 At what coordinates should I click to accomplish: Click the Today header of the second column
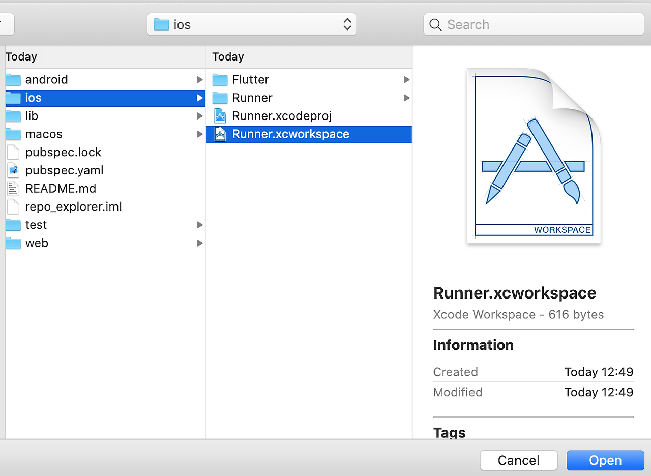[228, 57]
